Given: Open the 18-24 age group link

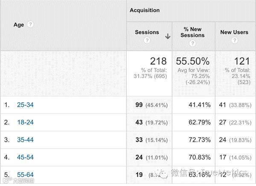Looking at the screenshot, I should pos(25,122).
